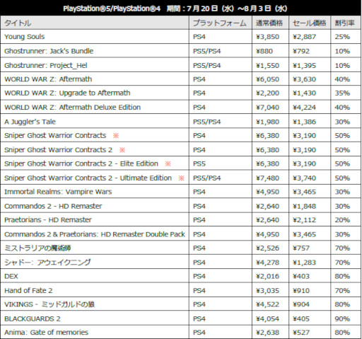Image resolution: width=362 pixels, height=339 pixels.
Task: Click the red note symbol after Ultimate Edition
Action: tap(181, 178)
